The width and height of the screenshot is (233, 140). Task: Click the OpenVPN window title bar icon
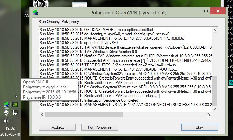(35, 12)
